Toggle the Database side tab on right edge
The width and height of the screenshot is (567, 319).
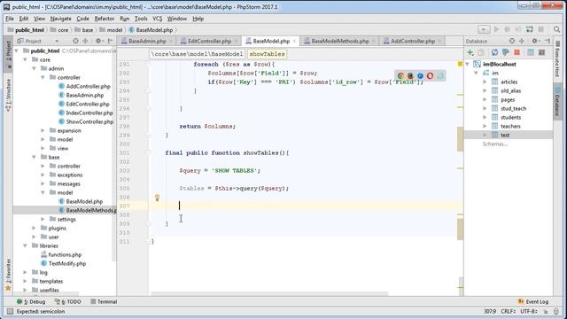[557, 103]
